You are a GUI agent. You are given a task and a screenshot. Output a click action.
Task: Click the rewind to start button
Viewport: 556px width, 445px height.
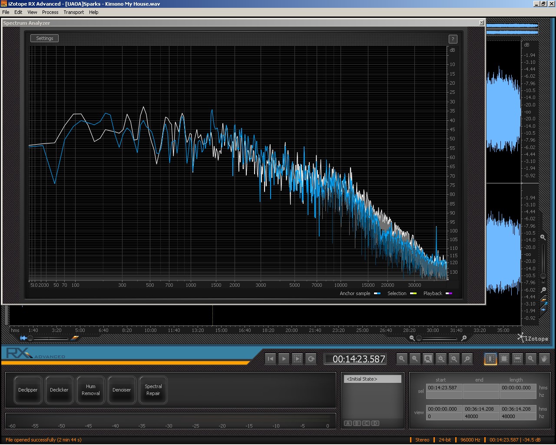[x=270, y=359]
